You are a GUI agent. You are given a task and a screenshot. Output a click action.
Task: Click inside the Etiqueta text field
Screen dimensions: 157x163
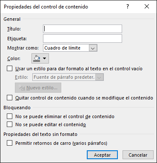click(83, 39)
